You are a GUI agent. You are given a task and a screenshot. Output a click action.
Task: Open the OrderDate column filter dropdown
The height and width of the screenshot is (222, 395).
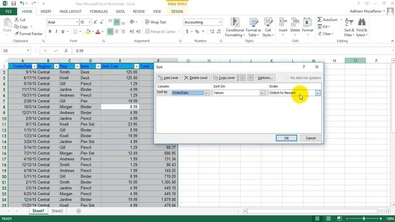click(35, 67)
